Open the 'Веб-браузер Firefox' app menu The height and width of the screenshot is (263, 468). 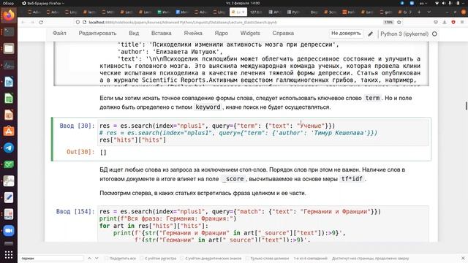point(43,3)
